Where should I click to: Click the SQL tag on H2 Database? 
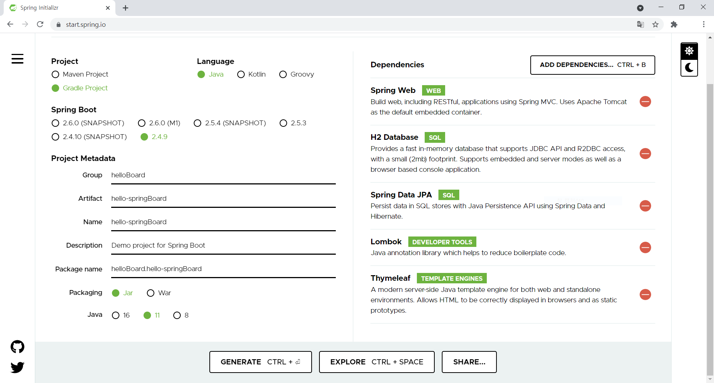pos(435,137)
